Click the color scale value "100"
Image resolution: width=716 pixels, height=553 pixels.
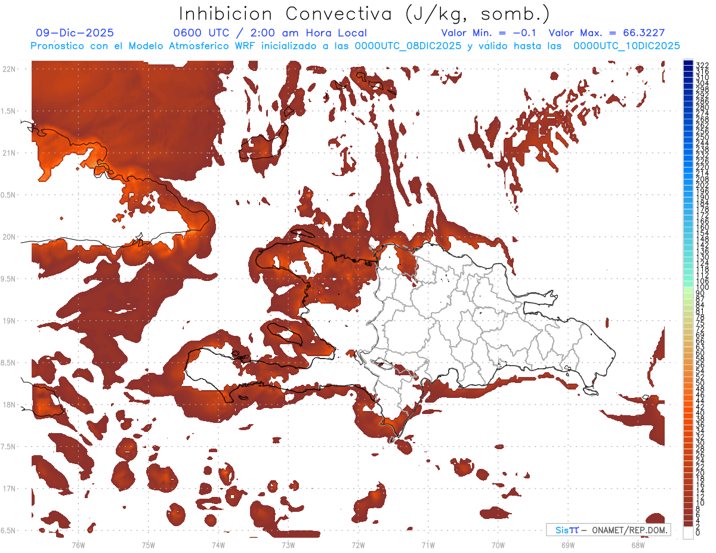point(702,288)
